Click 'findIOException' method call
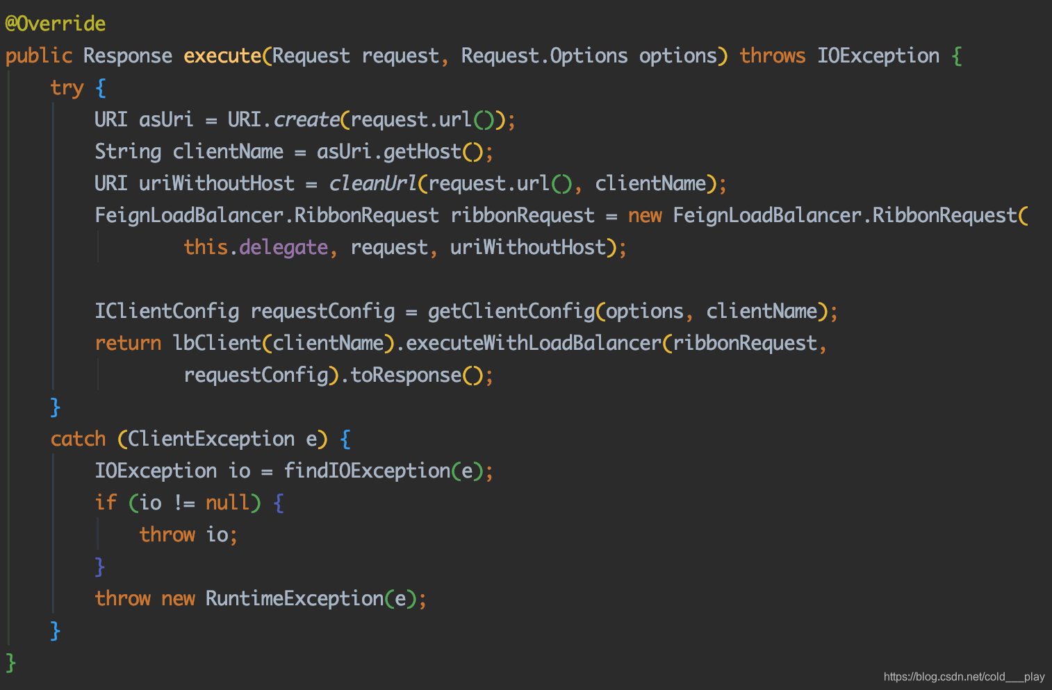 tap(367, 471)
